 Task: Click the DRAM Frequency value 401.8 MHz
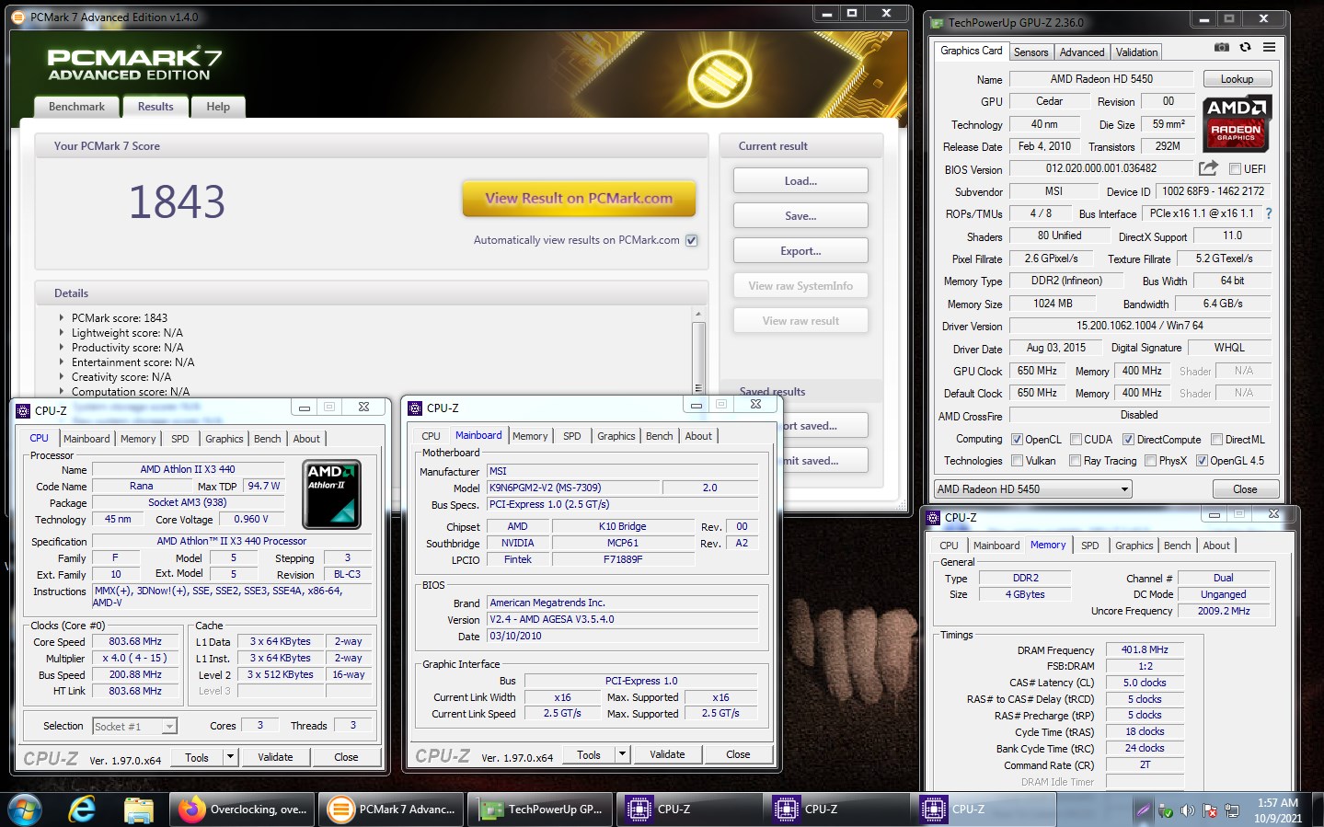click(x=1145, y=649)
